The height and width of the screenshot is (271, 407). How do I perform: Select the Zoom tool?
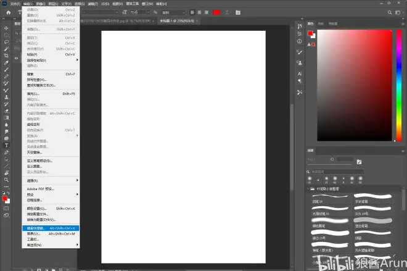(x=6, y=180)
